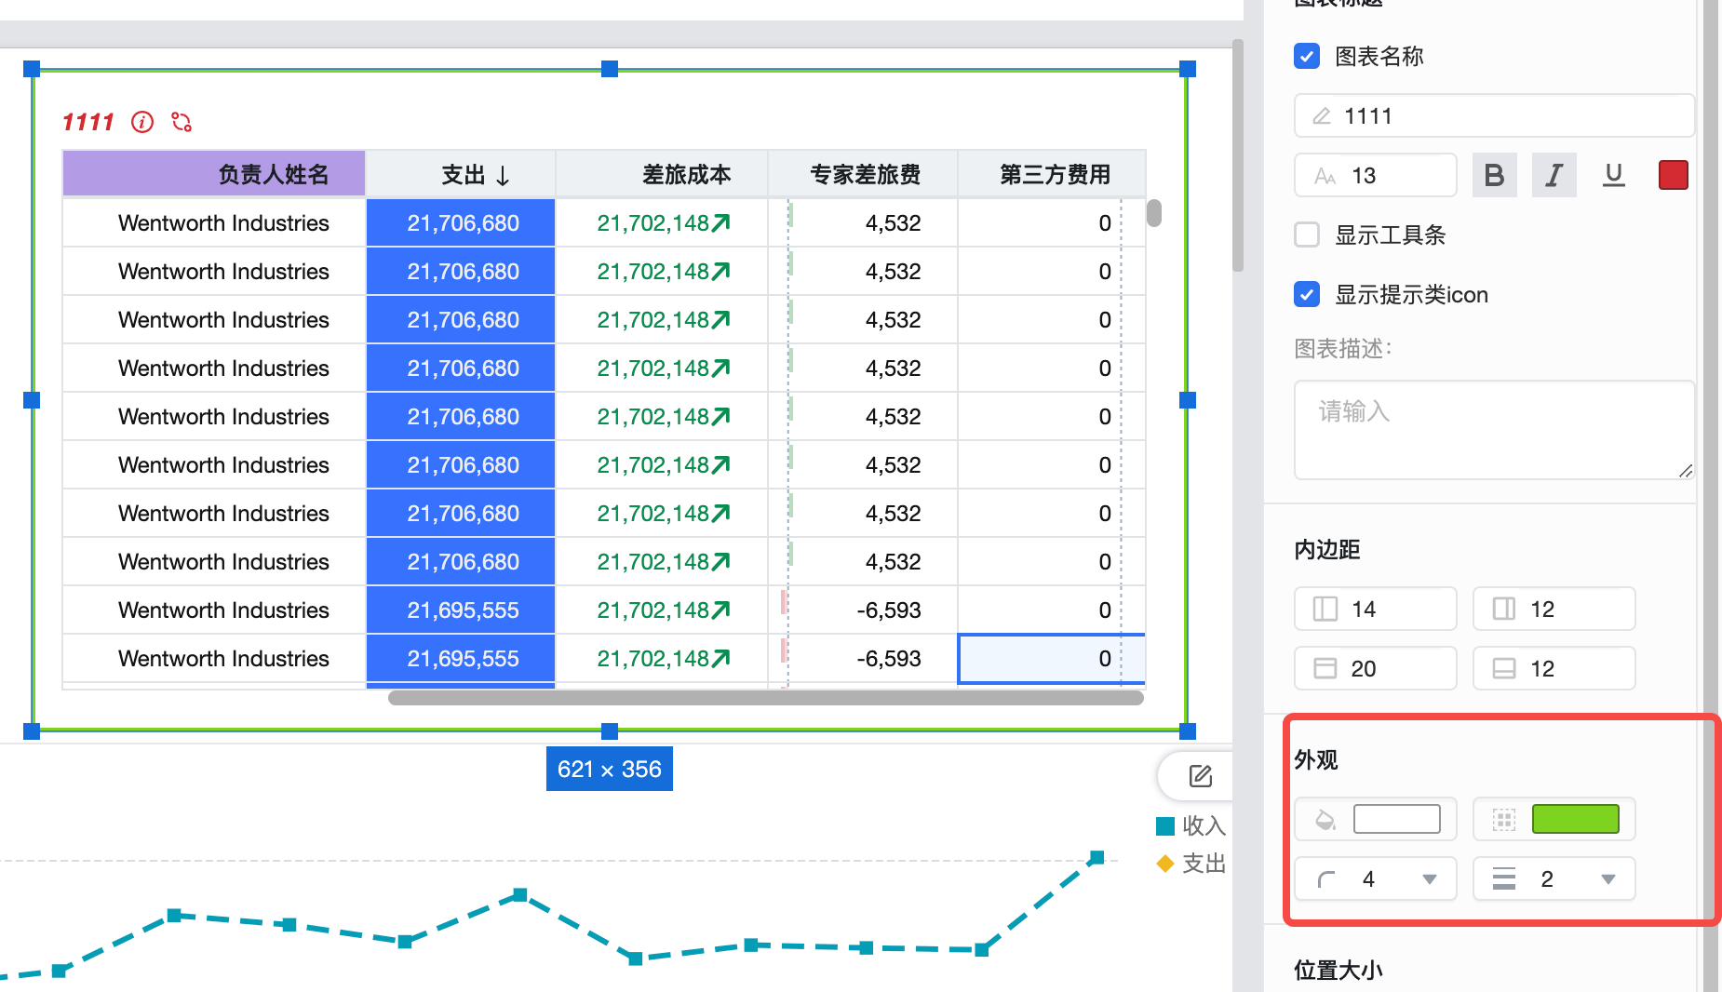Viewport: 1722px width, 992px height.
Task: Click the border width lines icon
Action: pos(1504,878)
